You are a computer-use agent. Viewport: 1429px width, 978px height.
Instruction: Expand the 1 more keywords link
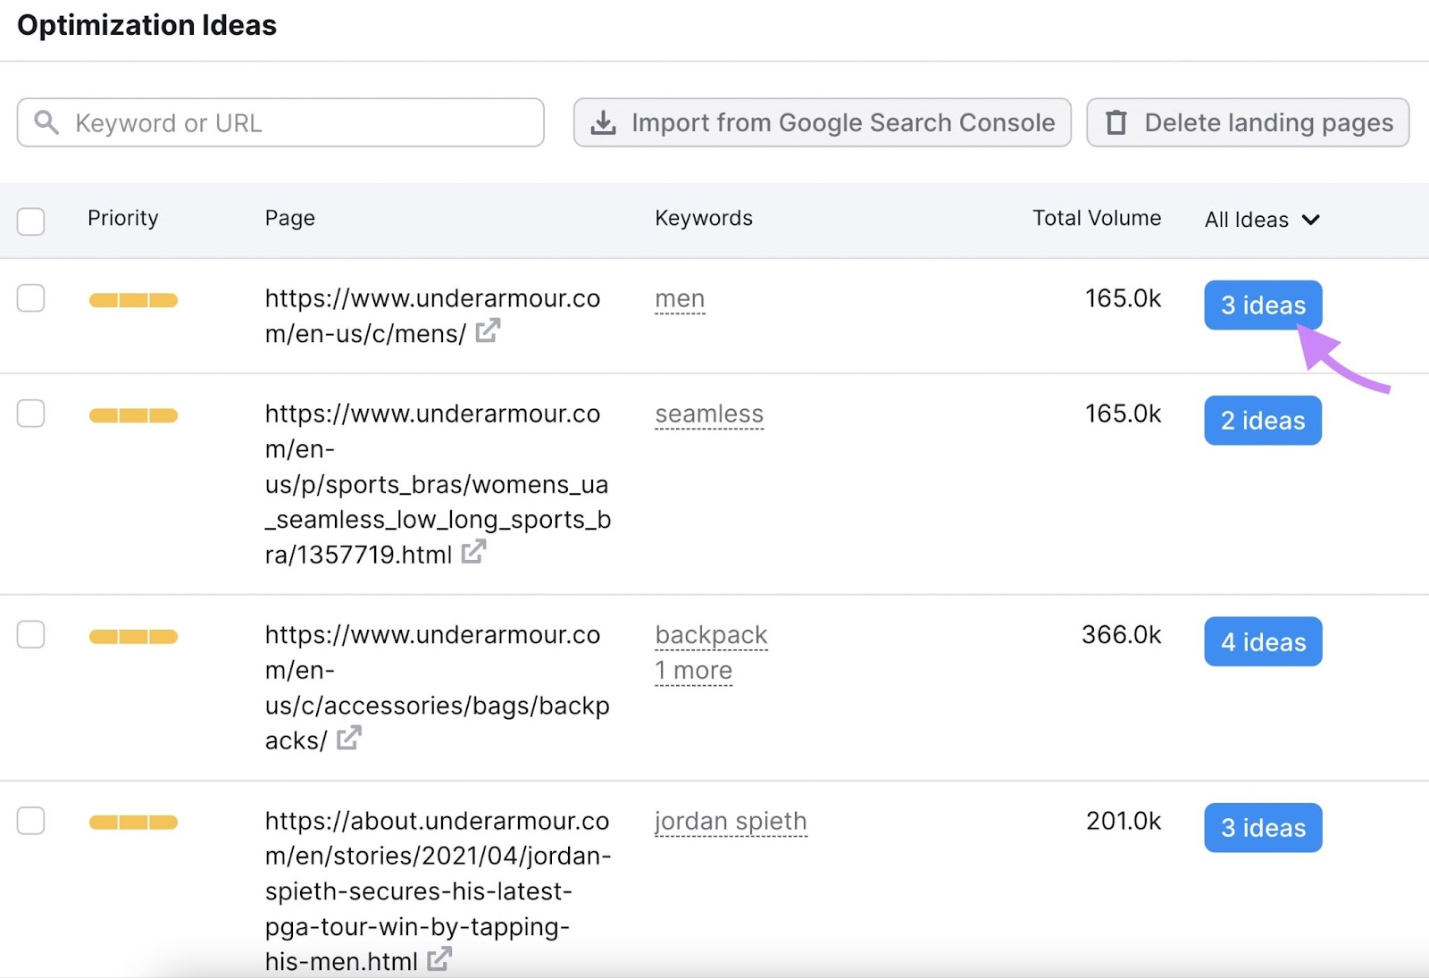coord(692,670)
